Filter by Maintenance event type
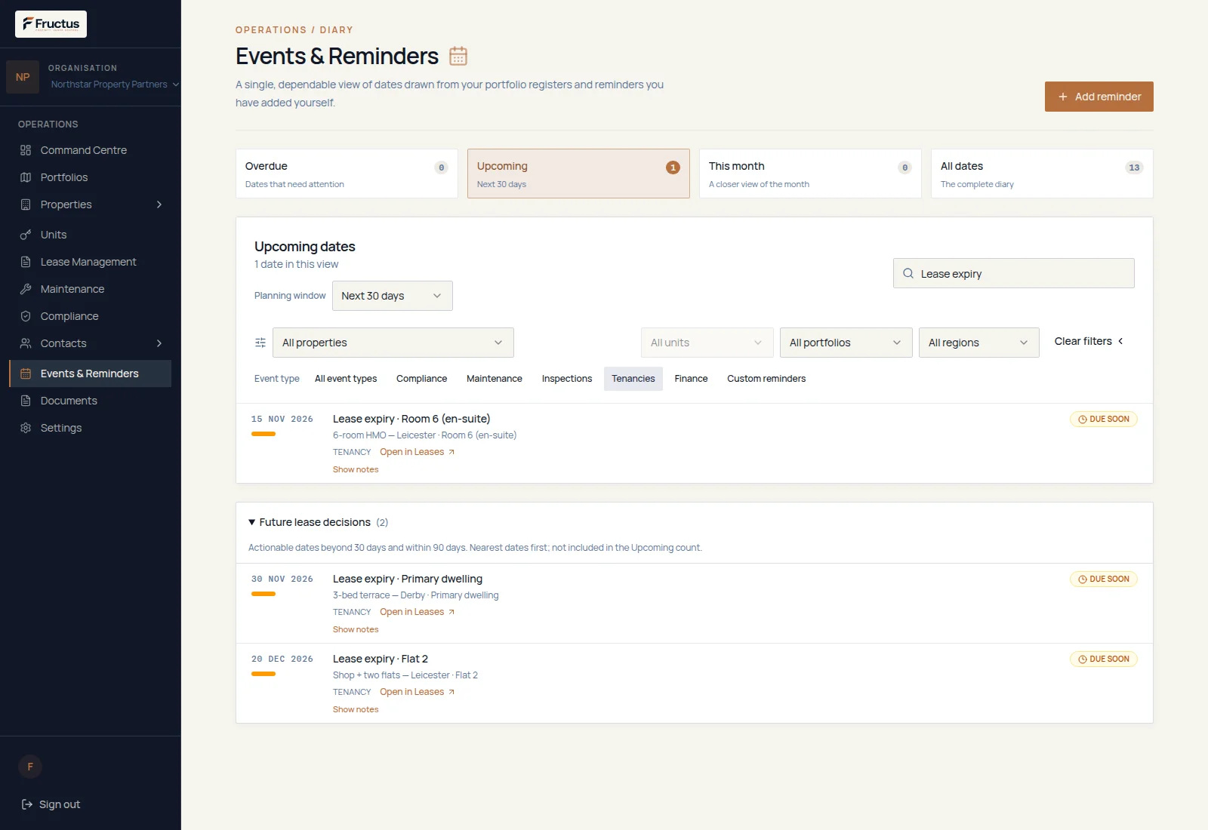 (495, 379)
